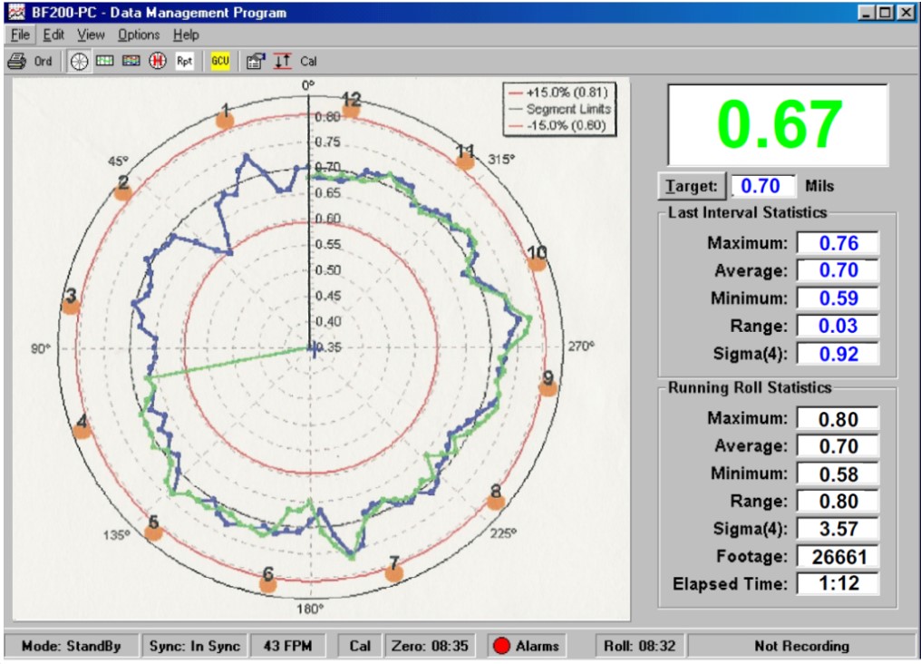This screenshot has height=664, width=921.
Task: Open the Edit menu
Action: tap(53, 34)
